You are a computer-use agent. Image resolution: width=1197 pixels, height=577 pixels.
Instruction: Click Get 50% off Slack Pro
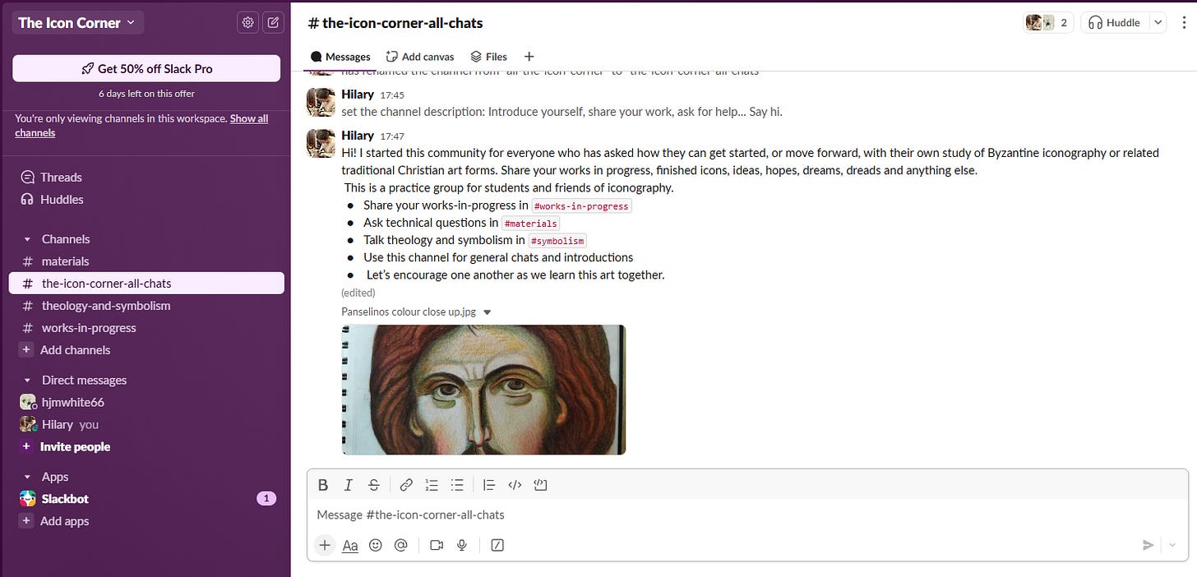146,69
